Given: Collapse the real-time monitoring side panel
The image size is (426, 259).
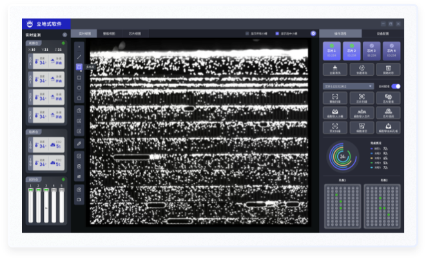Looking at the screenshot, I should (65, 35).
